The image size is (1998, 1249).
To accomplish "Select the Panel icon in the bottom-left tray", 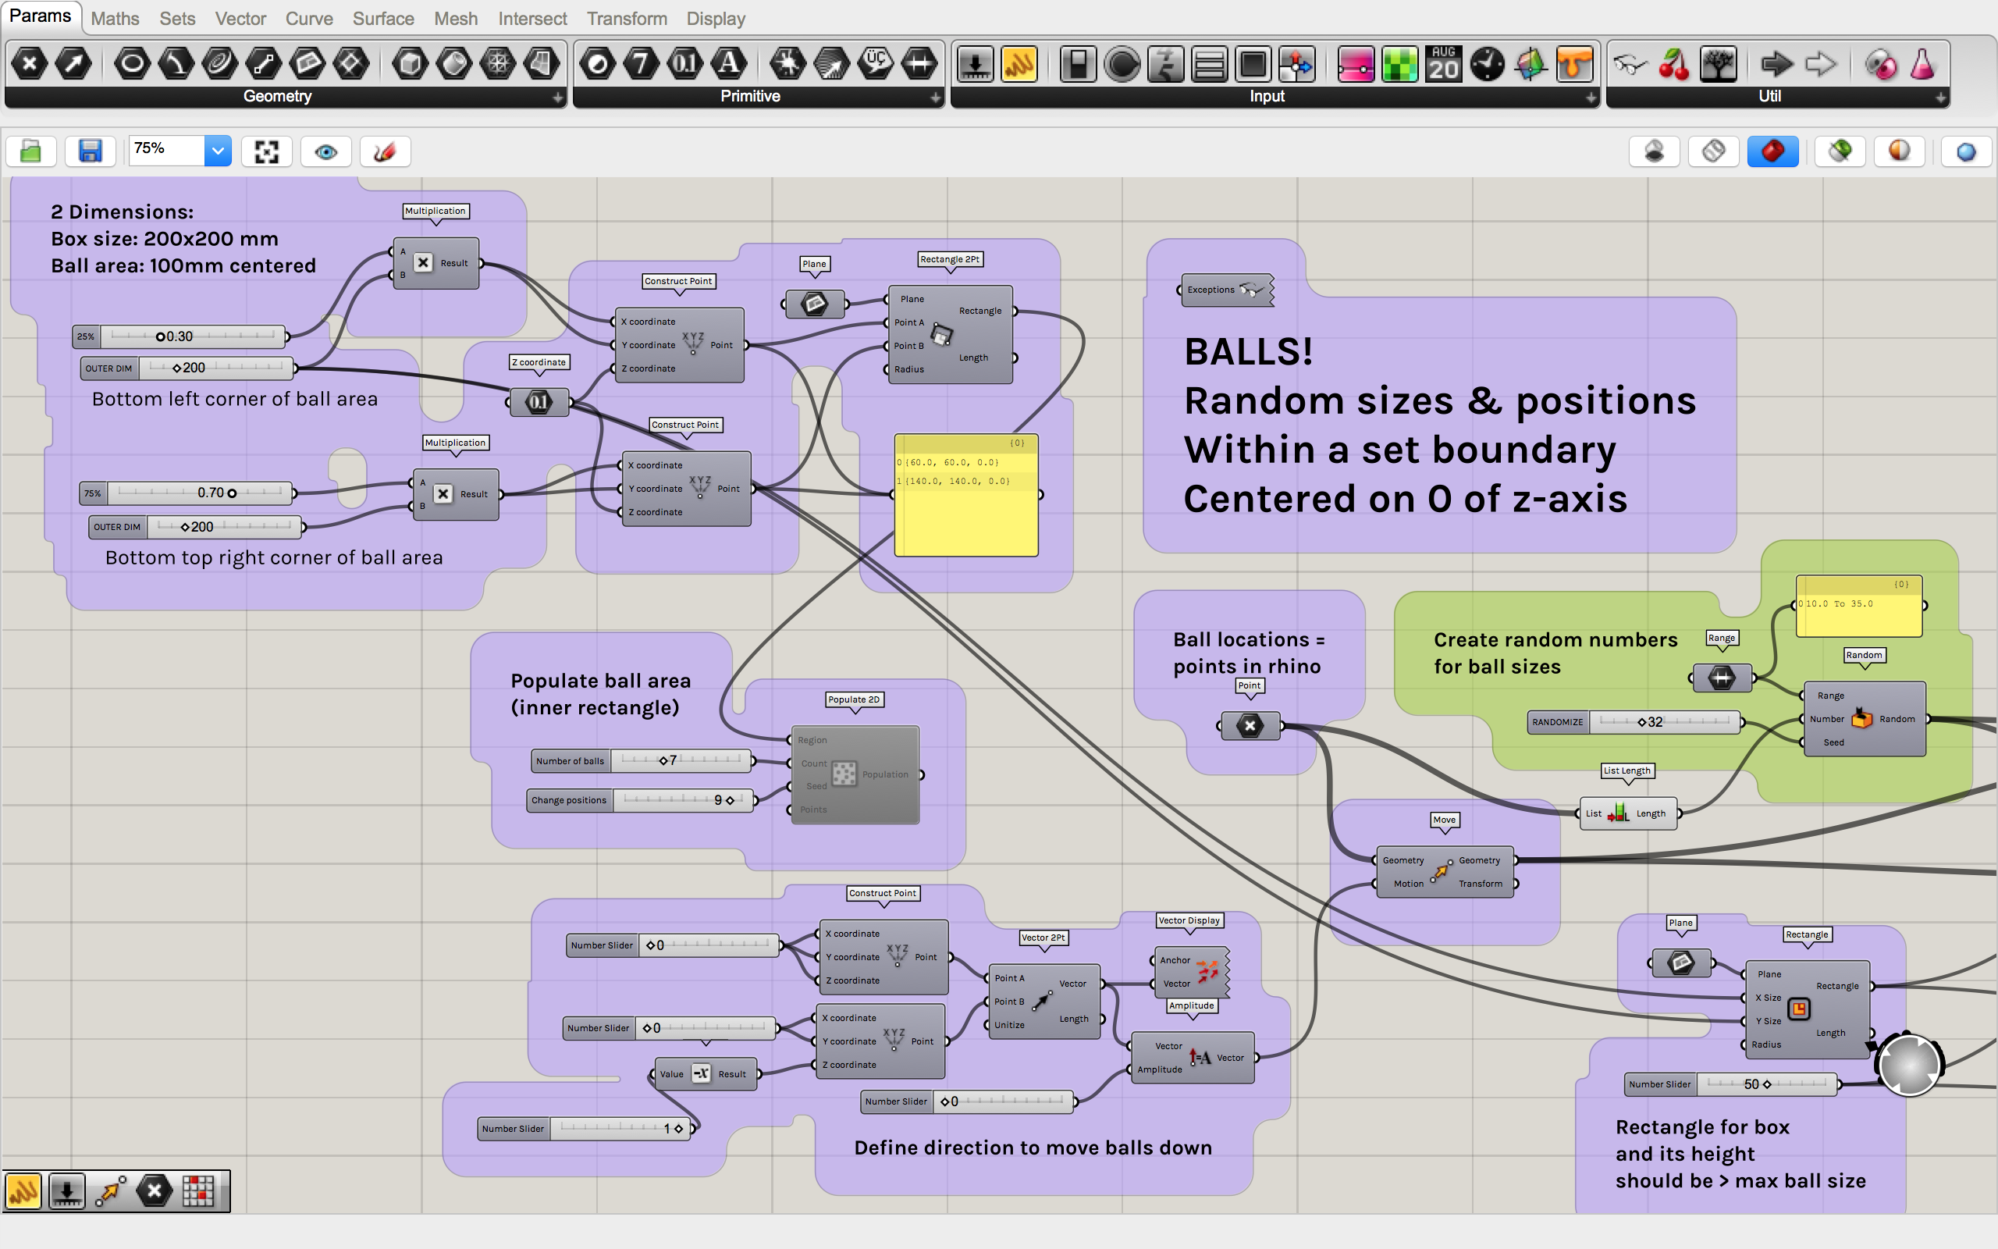I will (x=24, y=1191).
